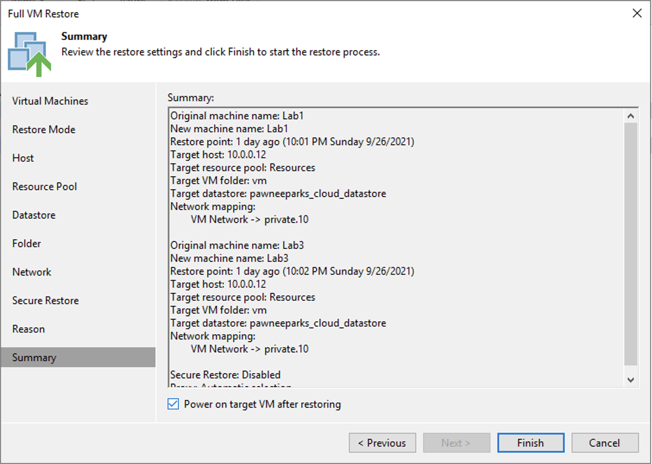Image resolution: width=652 pixels, height=464 pixels.
Task: Click the summary vertical scrollbar thumb
Action: pos(630,244)
